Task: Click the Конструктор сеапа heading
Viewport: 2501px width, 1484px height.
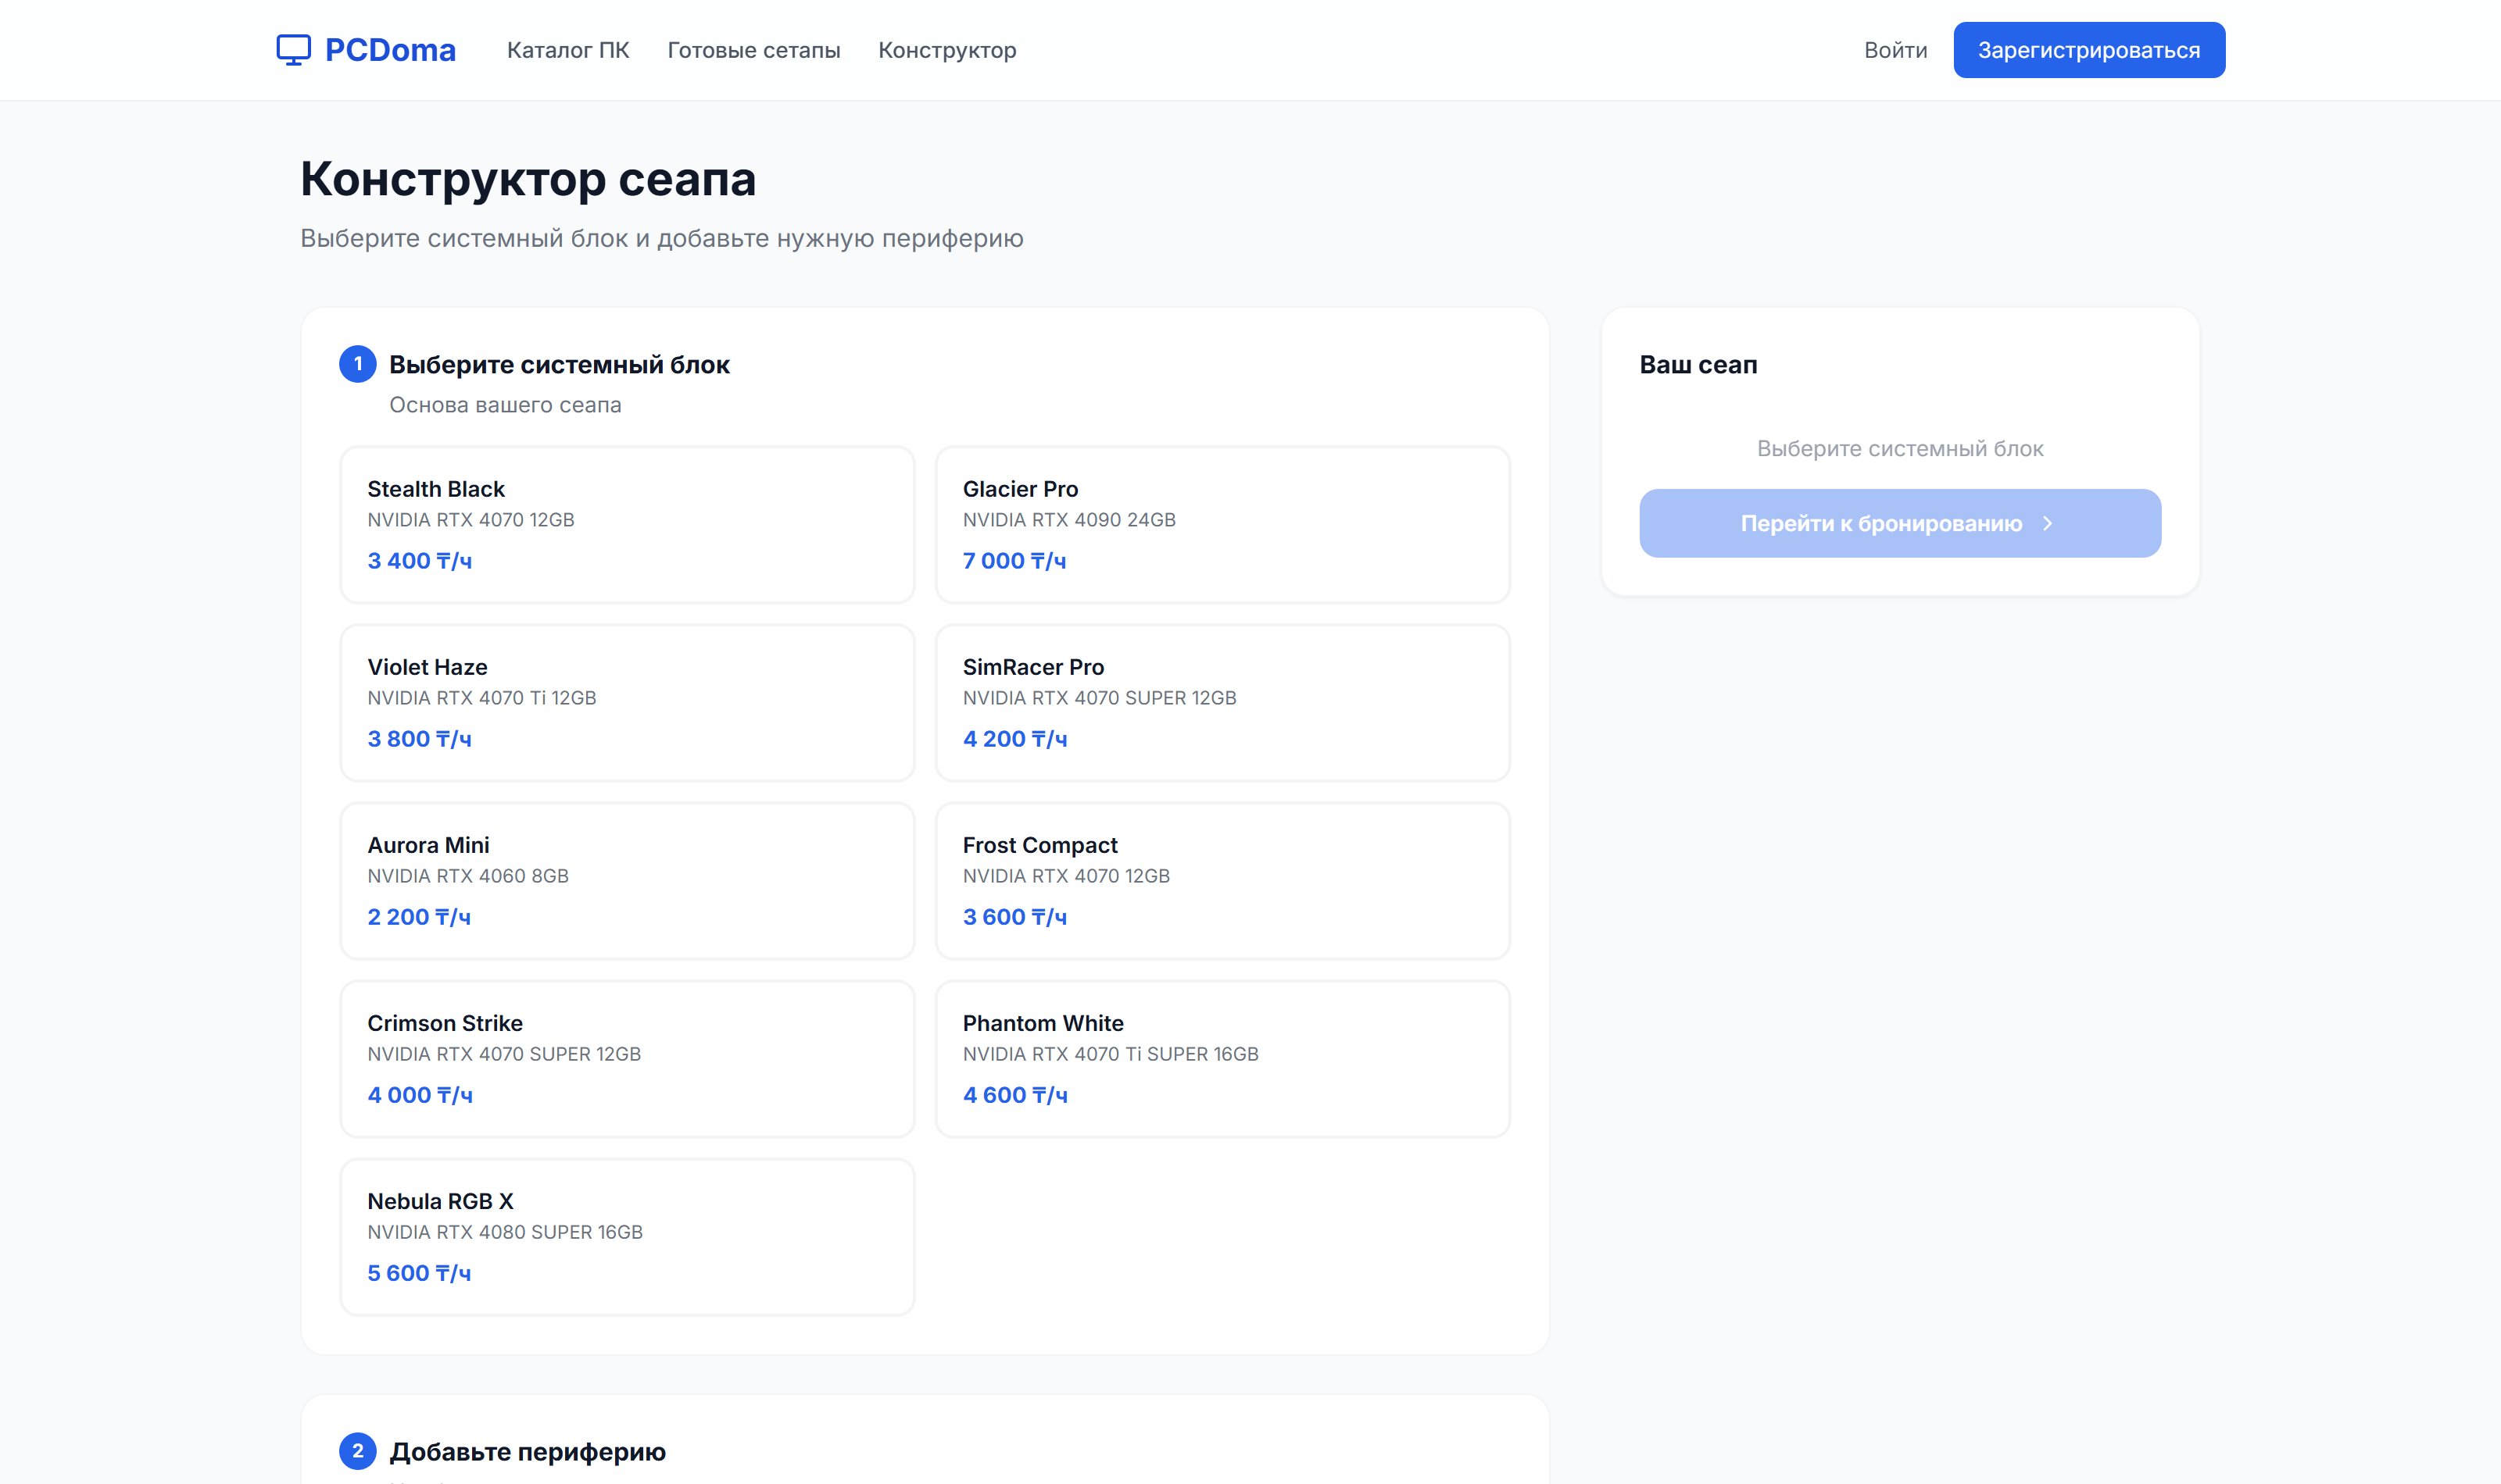Action: click(x=528, y=179)
